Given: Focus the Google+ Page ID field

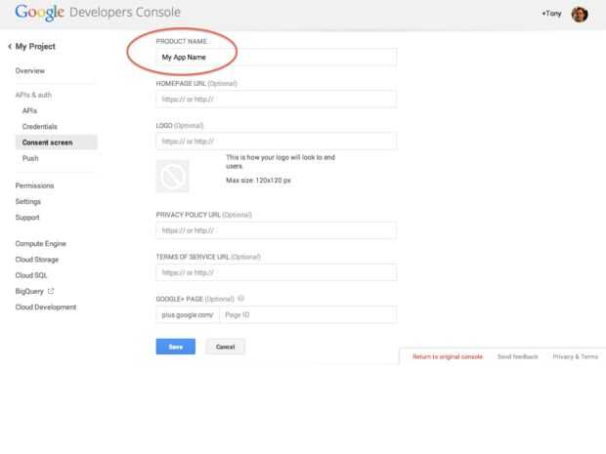Looking at the screenshot, I should point(307,314).
